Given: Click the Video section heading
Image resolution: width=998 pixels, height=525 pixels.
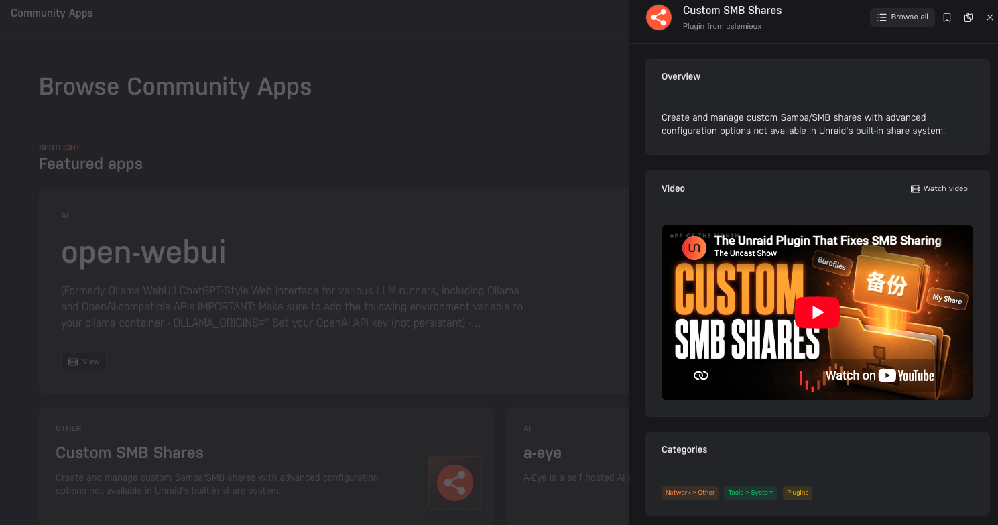Looking at the screenshot, I should (673, 188).
